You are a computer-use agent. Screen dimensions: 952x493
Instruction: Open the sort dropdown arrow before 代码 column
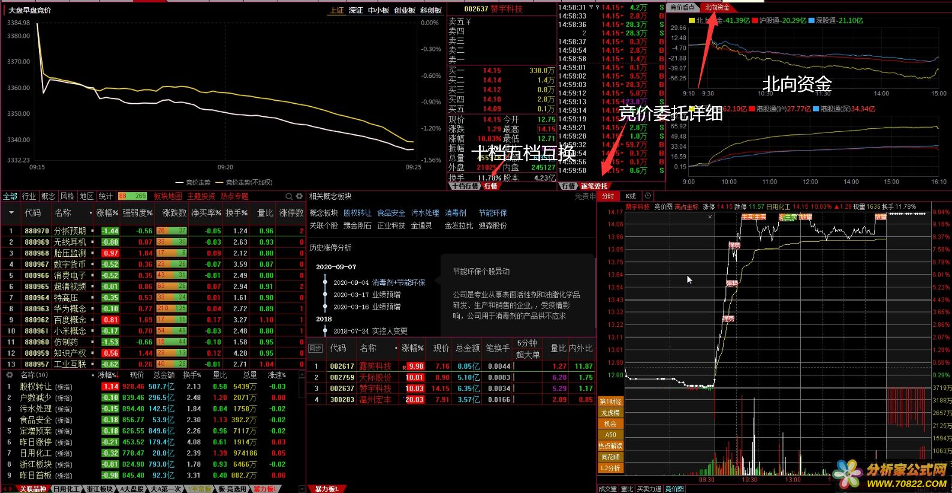click(10, 213)
